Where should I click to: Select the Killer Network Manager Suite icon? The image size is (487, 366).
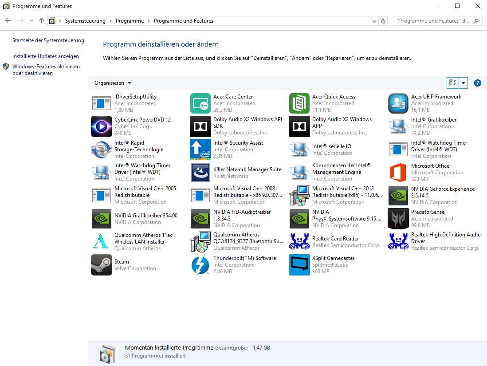tap(200, 173)
